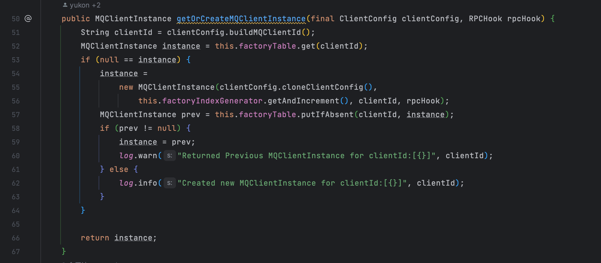
Task: Click the closing brace on line 67
Action: [x=64, y=251]
